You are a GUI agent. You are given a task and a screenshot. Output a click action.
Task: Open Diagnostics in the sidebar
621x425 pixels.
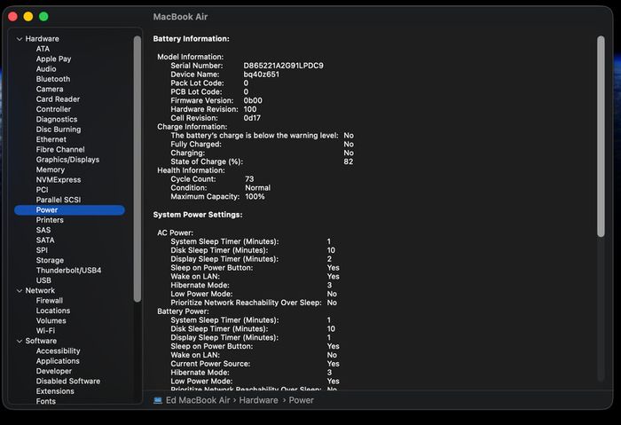[57, 119]
